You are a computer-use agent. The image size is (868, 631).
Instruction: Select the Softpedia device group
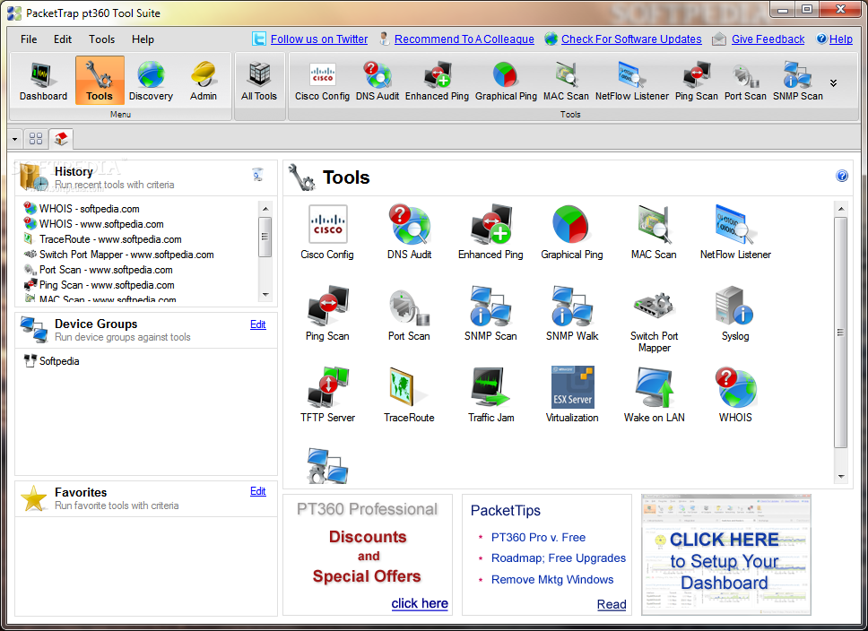click(51, 361)
